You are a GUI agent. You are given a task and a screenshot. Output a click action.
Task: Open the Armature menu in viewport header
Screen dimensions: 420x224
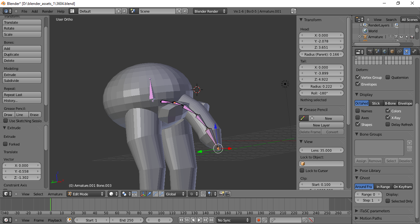pos(55,194)
